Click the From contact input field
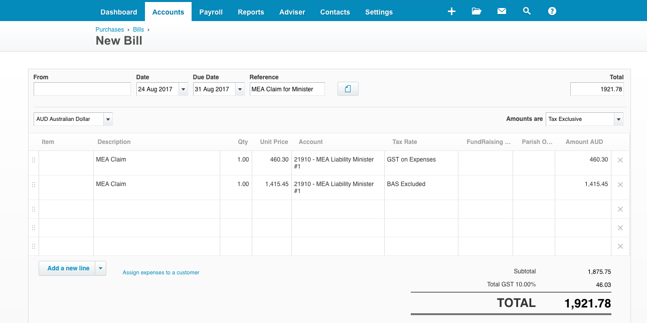647x323 pixels. (x=82, y=89)
